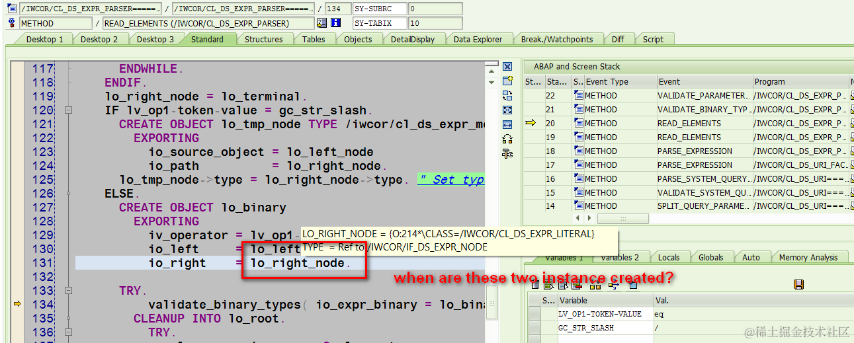The height and width of the screenshot is (343, 854).
Task: Click the stack table right scroll arrow
Action: coord(588,218)
